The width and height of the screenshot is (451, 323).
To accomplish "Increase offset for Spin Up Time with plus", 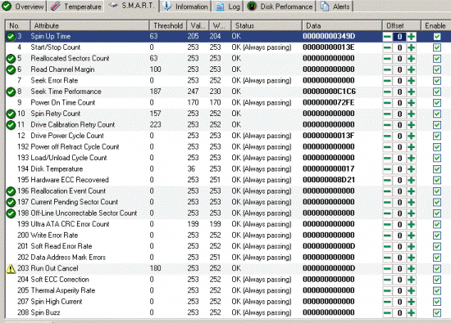I will click(412, 37).
